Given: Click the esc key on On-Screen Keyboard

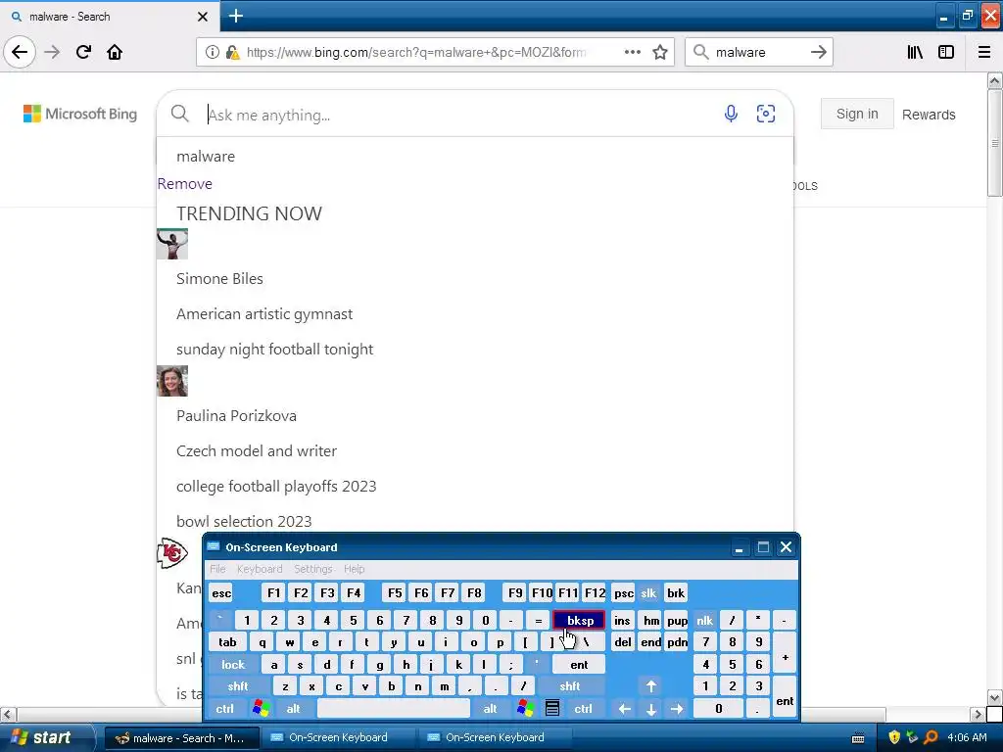Looking at the screenshot, I should point(221,593).
